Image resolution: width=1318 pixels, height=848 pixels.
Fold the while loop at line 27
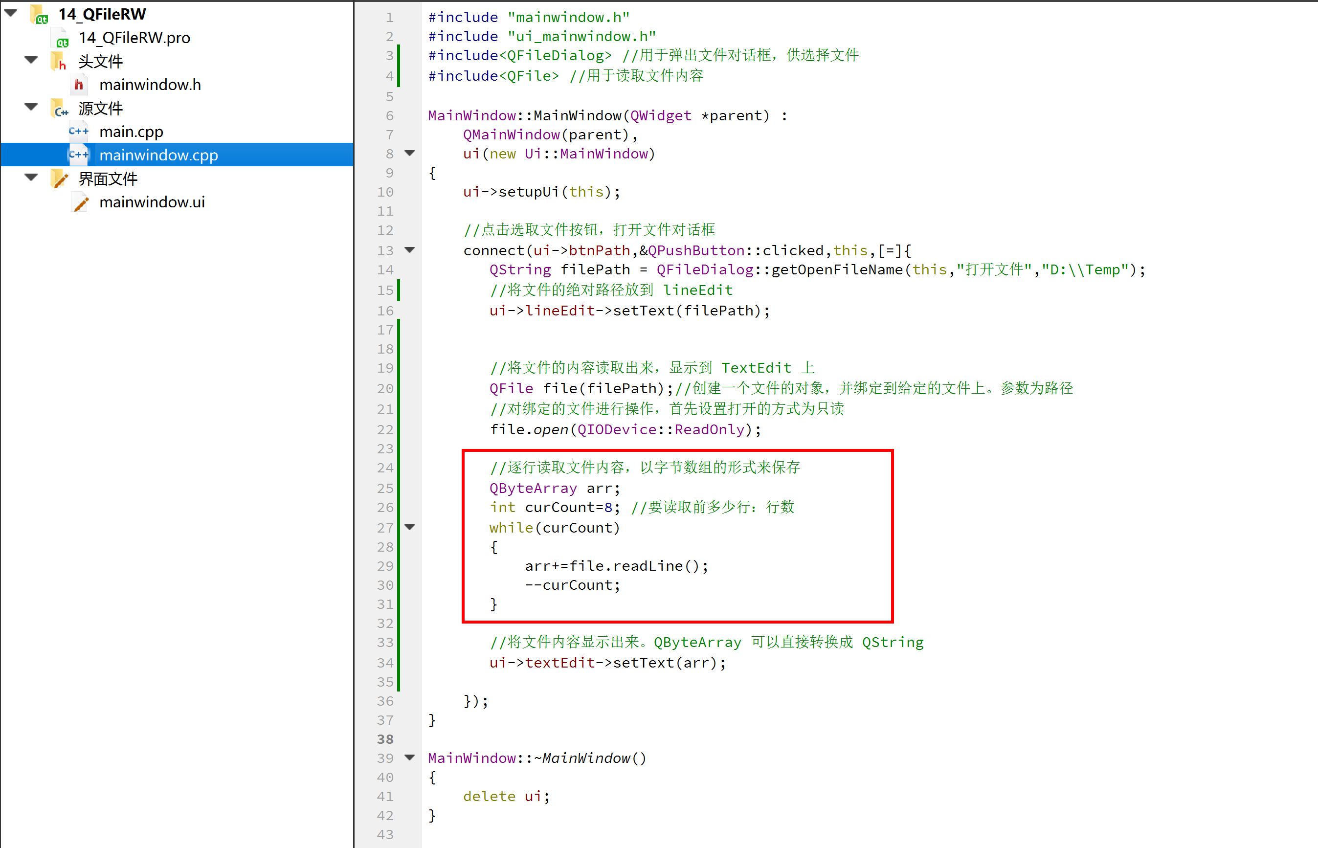pos(410,528)
